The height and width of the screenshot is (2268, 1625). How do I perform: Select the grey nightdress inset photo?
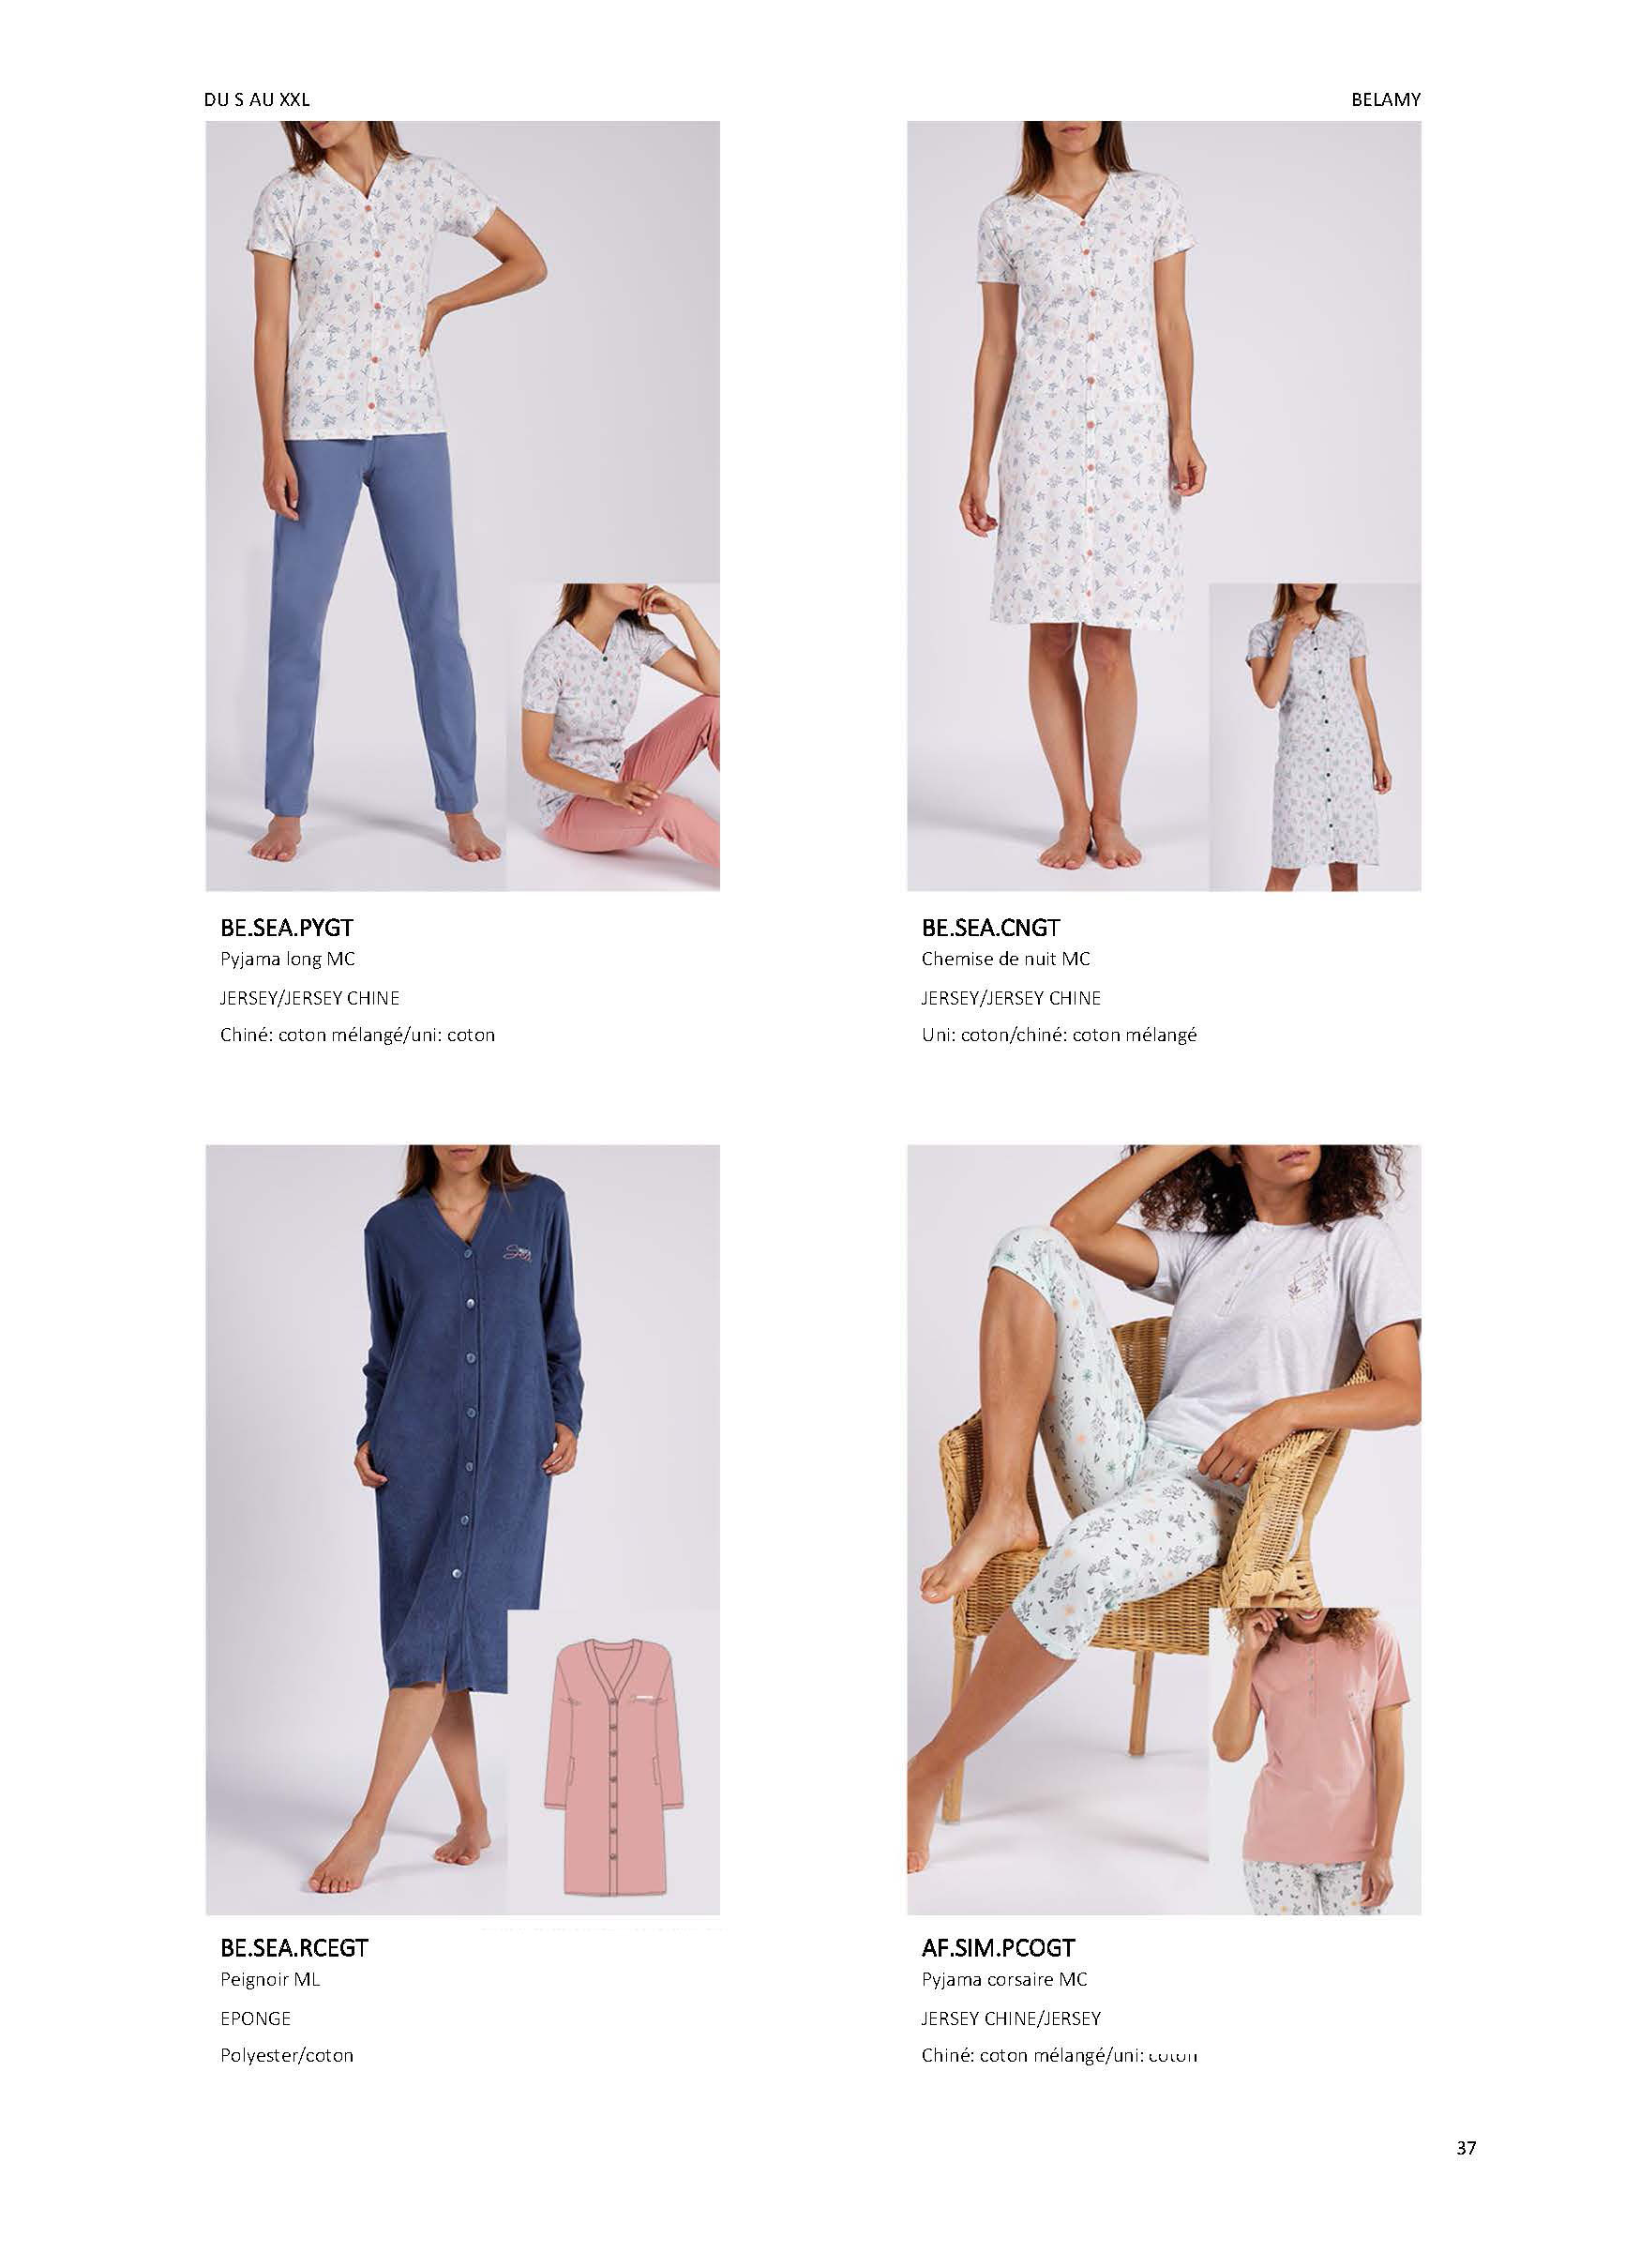click(x=1315, y=737)
